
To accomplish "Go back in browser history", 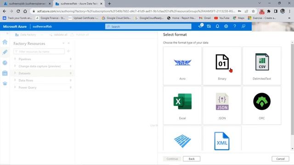I will tap(5, 11).
